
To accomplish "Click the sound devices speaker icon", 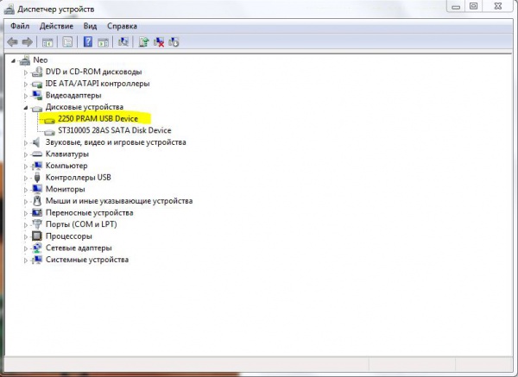I will (x=36, y=142).
